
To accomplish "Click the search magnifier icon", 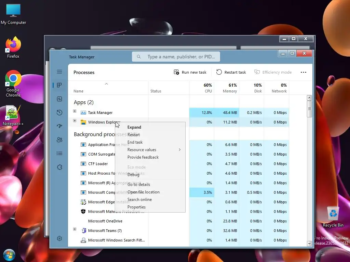I will (x=139, y=57).
